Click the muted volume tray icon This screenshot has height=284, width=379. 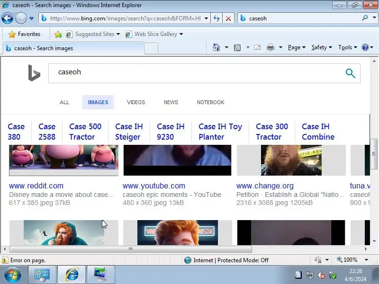click(x=321, y=275)
